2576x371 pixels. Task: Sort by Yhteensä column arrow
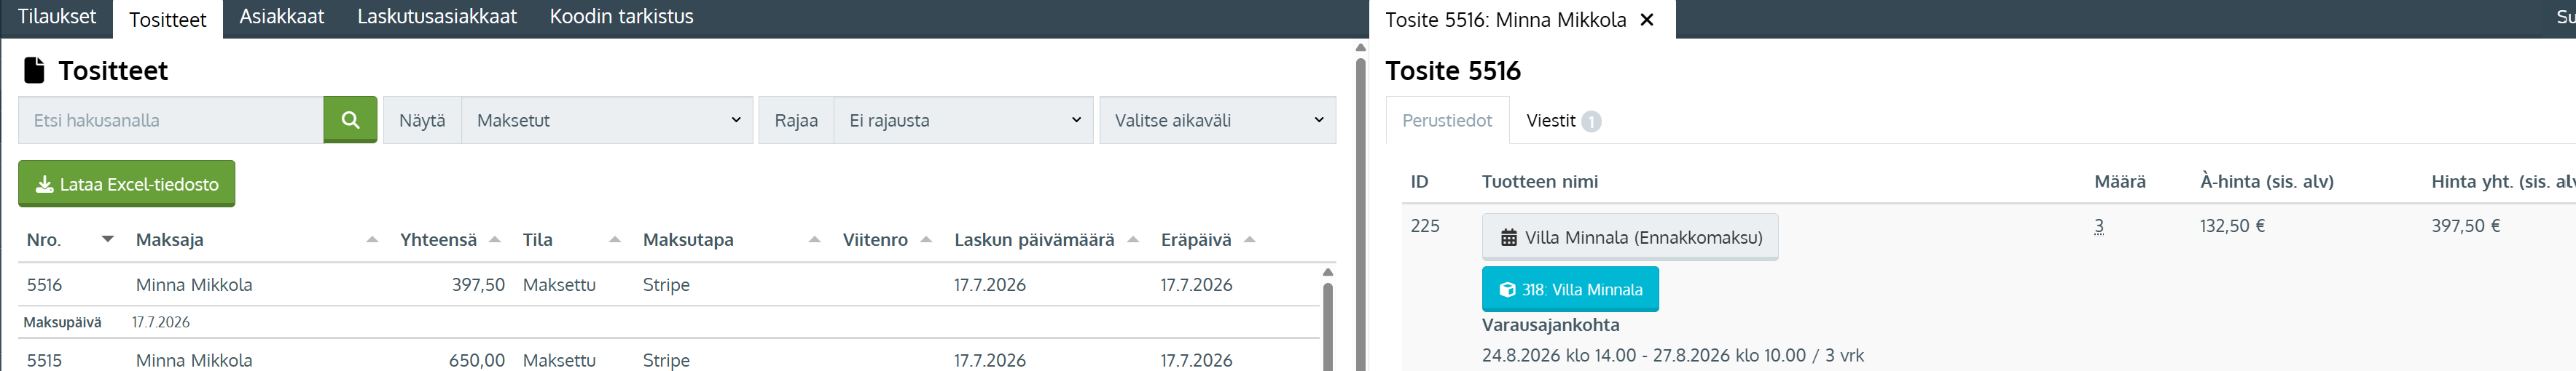(494, 239)
